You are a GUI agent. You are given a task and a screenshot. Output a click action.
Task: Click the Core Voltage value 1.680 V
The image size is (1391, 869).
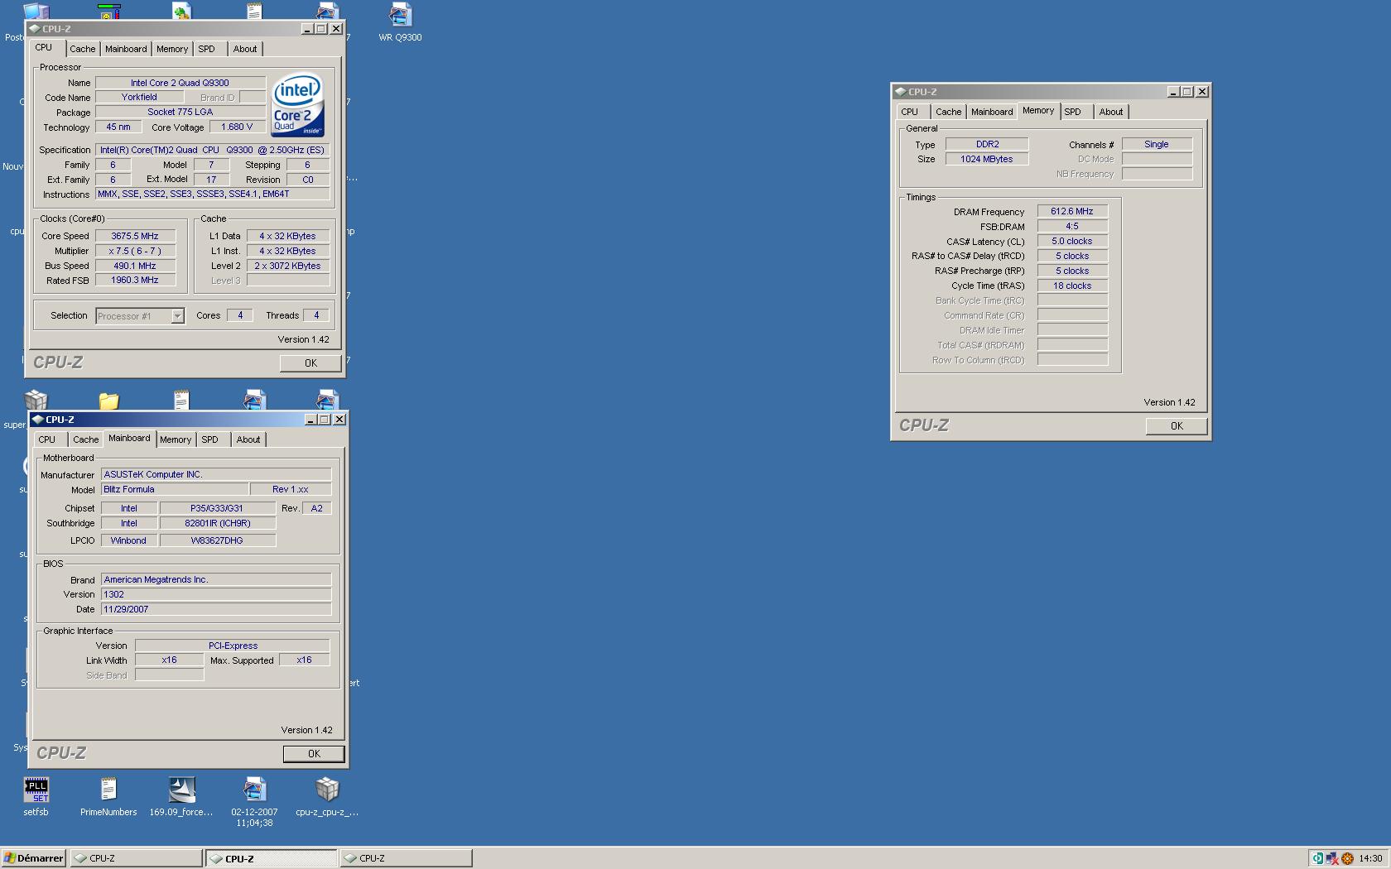tap(237, 127)
